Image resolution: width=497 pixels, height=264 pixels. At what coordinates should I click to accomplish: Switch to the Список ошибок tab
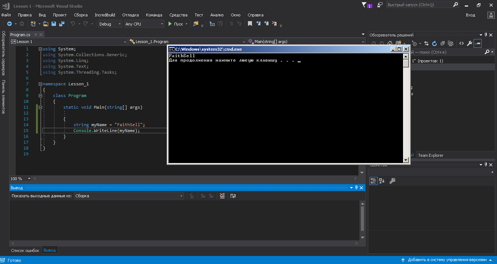(25, 251)
